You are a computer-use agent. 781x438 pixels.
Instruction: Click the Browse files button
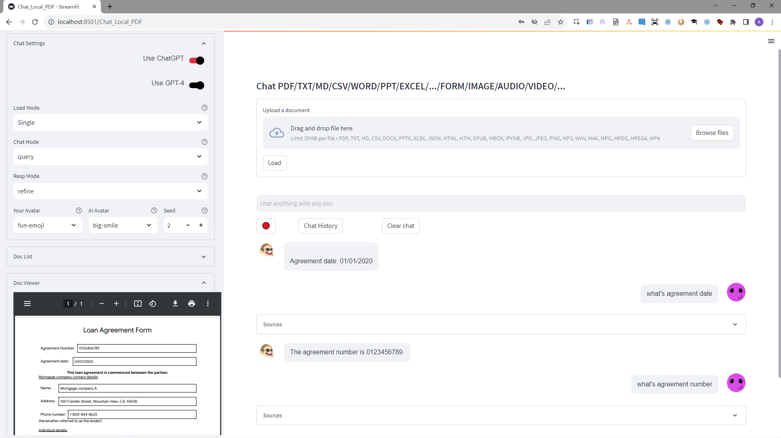(712, 132)
